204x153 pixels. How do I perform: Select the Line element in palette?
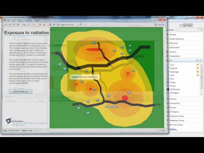click(172, 65)
